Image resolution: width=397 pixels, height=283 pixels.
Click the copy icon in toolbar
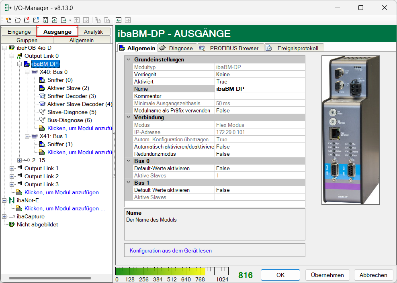point(98,20)
